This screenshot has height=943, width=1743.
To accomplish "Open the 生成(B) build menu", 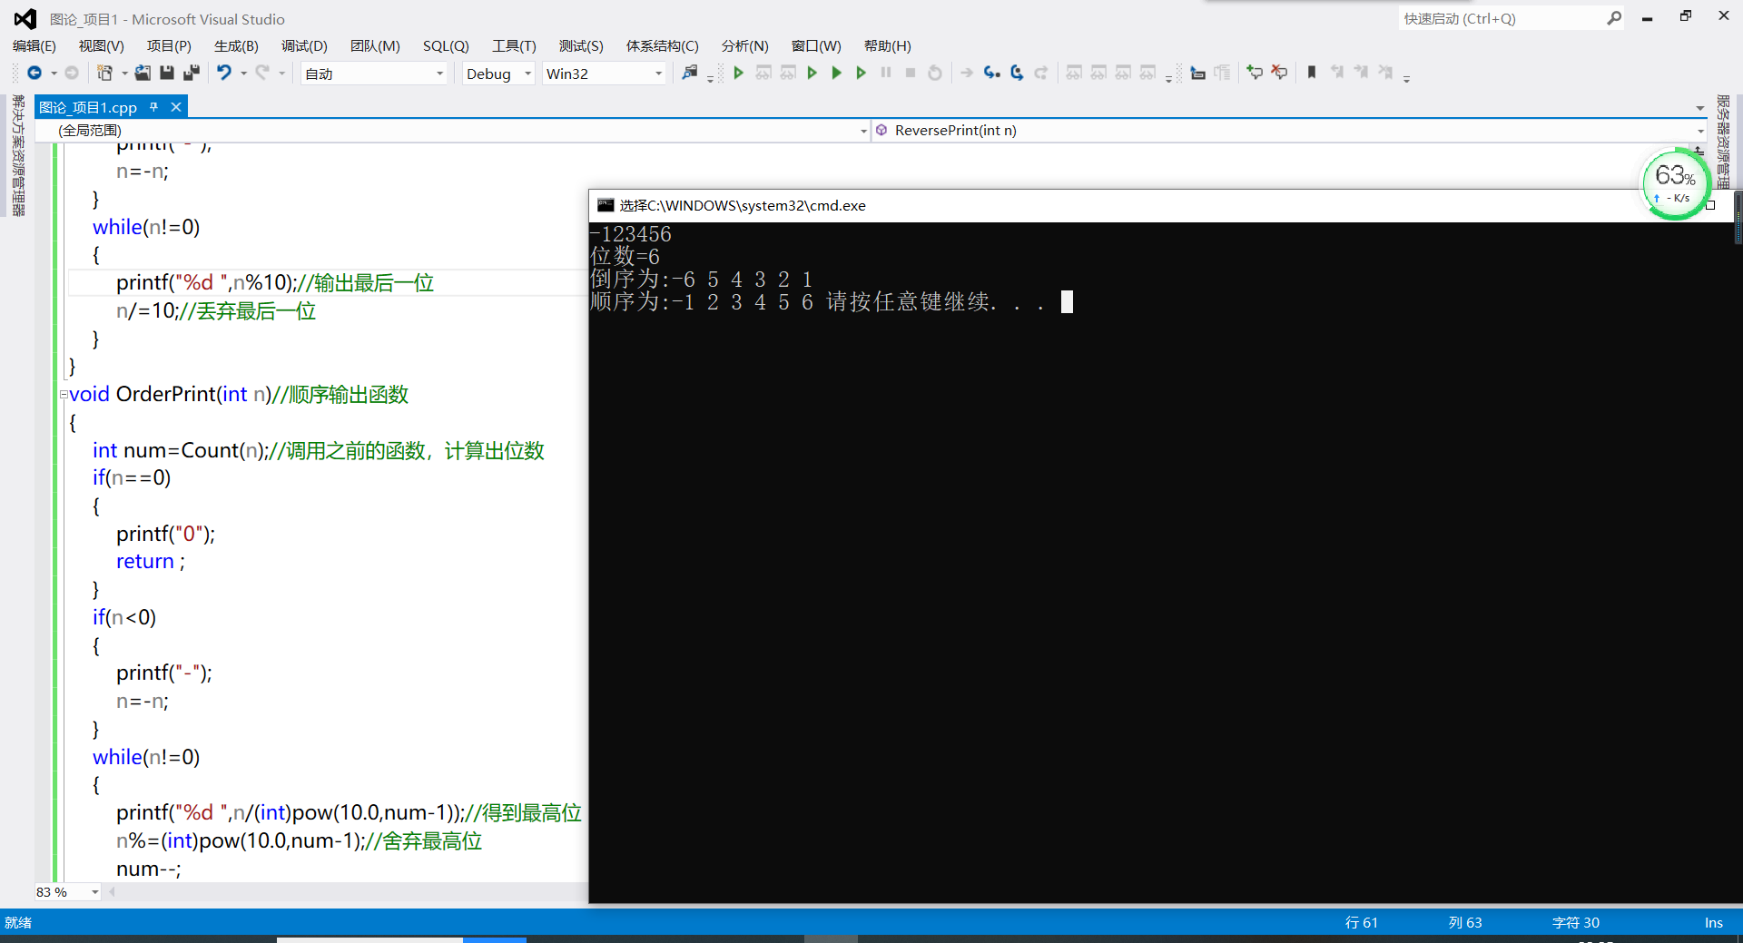I will [236, 46].
